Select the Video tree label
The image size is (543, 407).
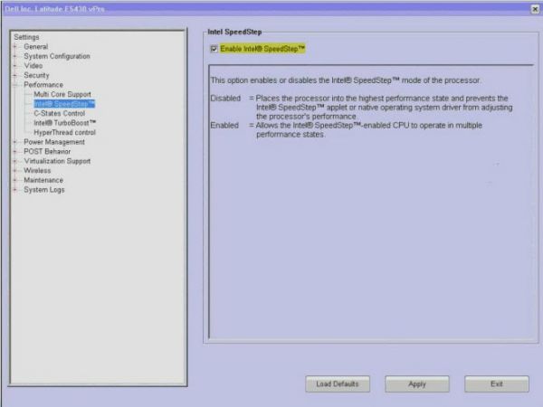click(33, 65)
